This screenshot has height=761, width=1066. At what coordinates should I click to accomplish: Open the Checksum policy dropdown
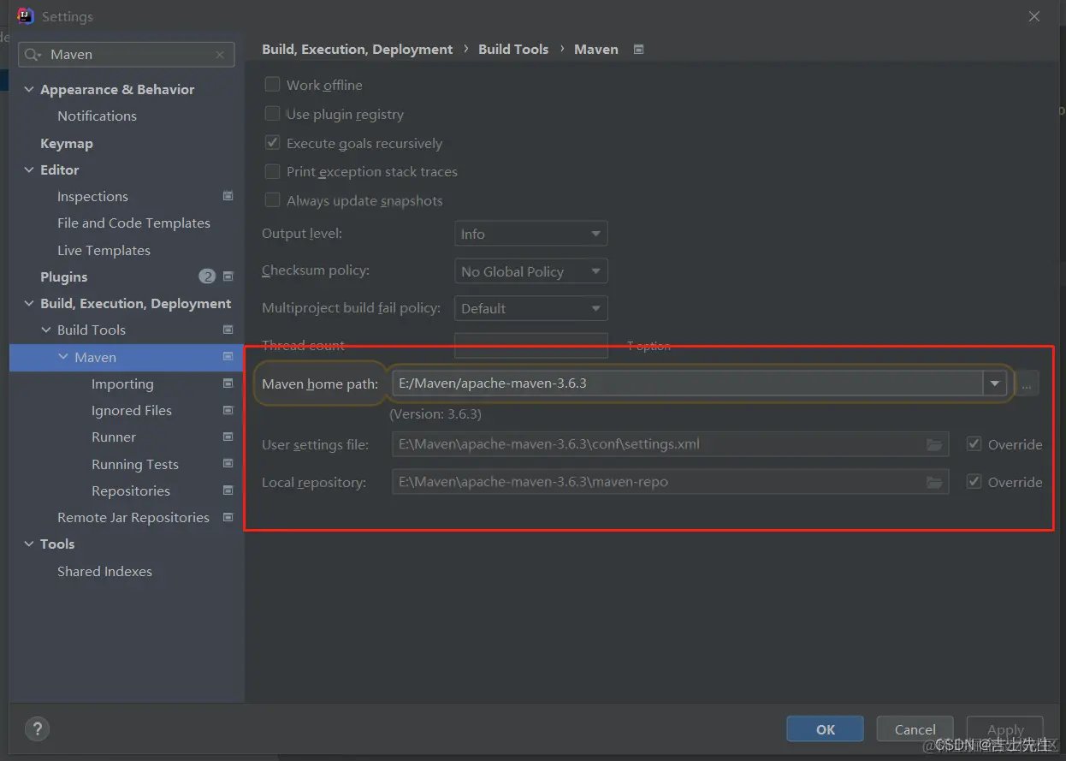pos(530,271)
